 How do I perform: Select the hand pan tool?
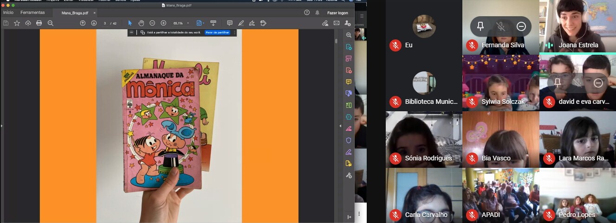(141, 23)
